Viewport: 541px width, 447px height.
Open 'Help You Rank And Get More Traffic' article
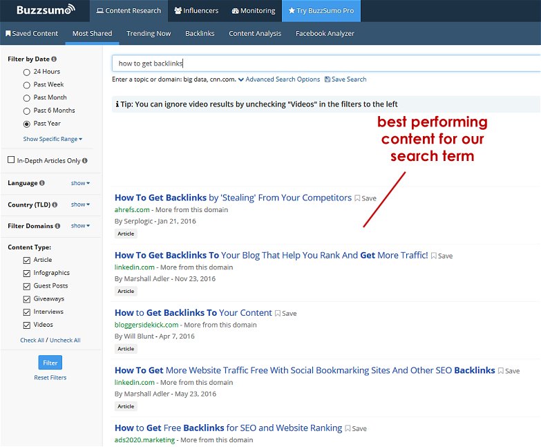tap(271, 255)
